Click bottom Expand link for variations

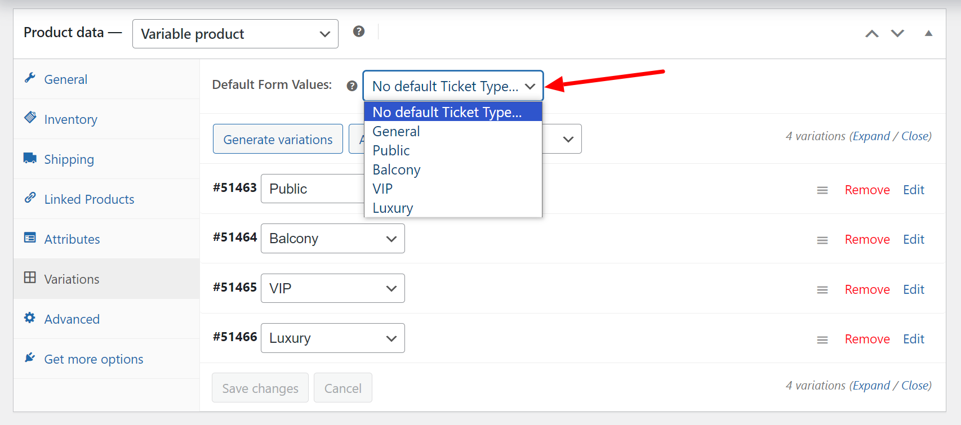pos(871,386)
